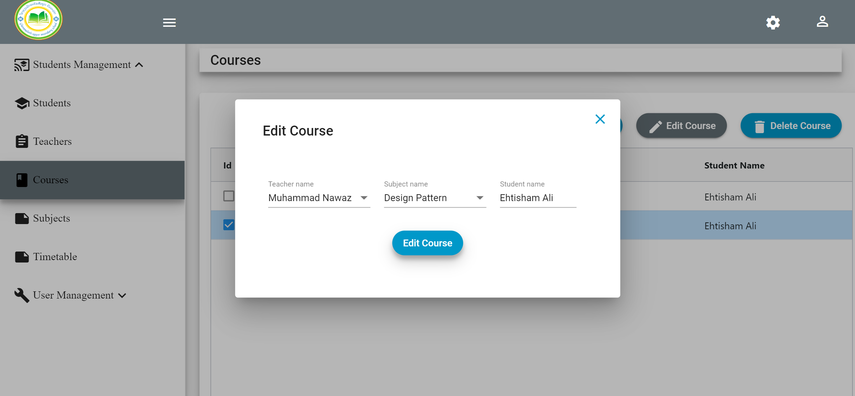Viewport: 855px width, 396px height.
Task: Uncheck the selected second row checkbox
Action: coord(229,225)
